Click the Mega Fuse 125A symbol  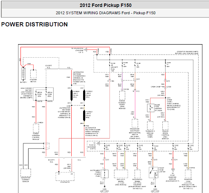pos(36,93)
